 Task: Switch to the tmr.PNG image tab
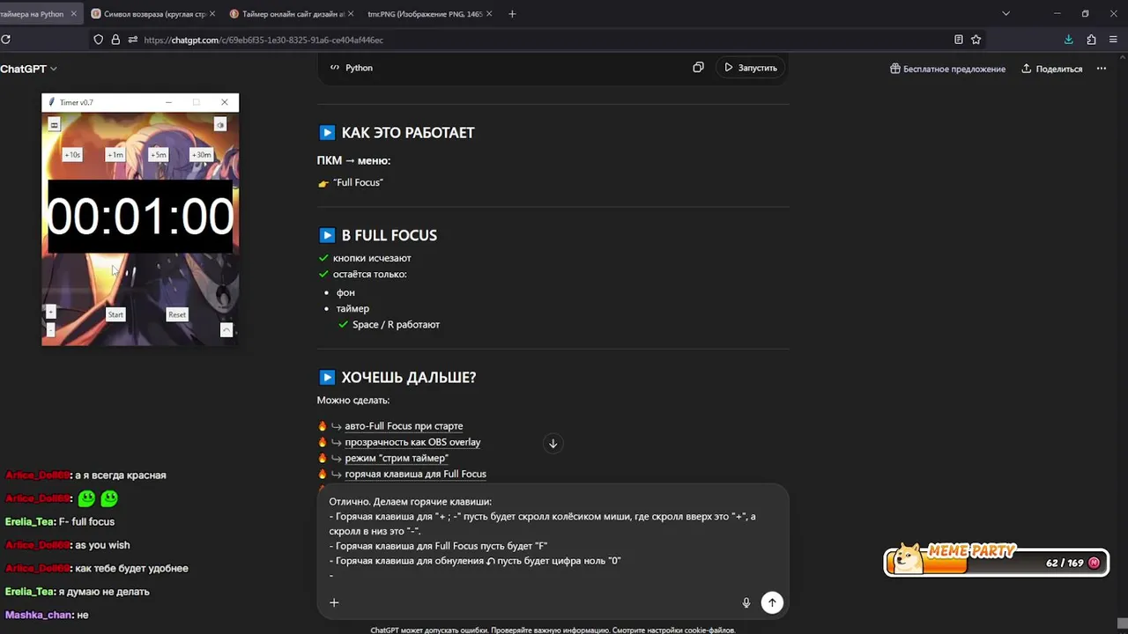pyautogui.click(x=423, y=14)
